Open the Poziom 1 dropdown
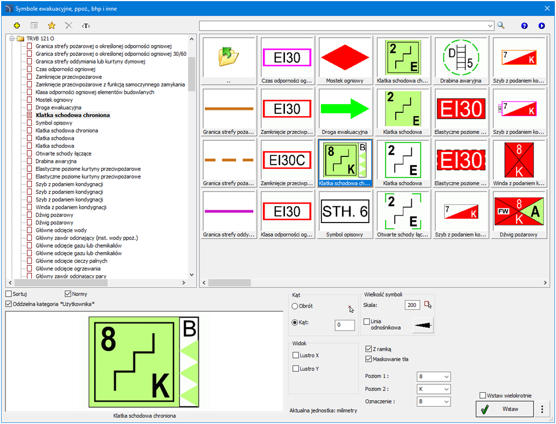Image resolution: width=556 pixels, height=424 pixels. [x=433, y=376]
